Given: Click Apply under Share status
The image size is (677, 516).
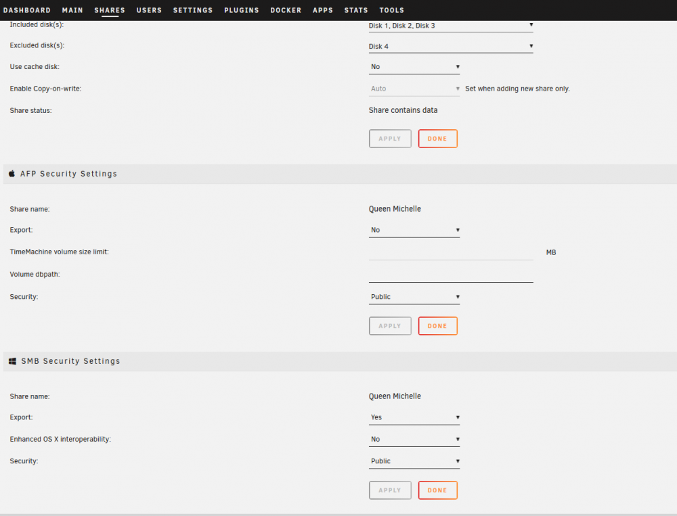Looking at the screenshot, I should 390,139.
